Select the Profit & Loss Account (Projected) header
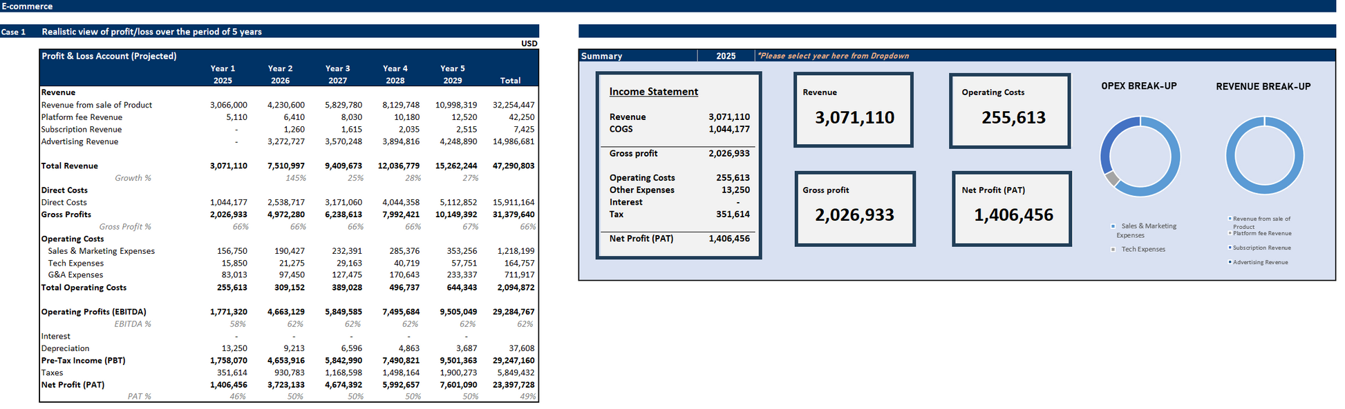1345x409 pixels. pyautogui.click(x=109, y=56)
